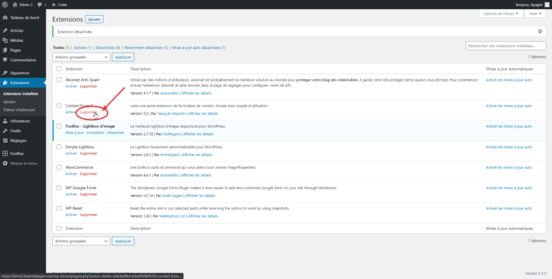This screenshot has height=279, width=552.
Task: Select the WooCommerce plugin checkbox
Action: (x=59, y=166)
